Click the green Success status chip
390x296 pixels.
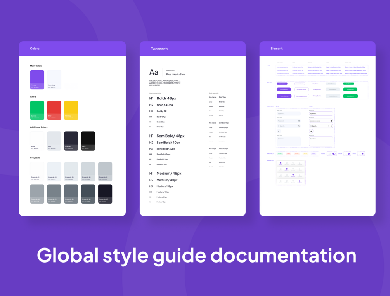280,153
